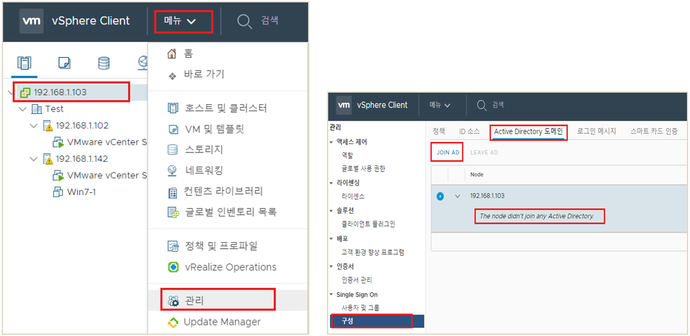Open the 메뉴 dropdown in the left window
Viewport: 690px width, 336px height.
[180, 21]
